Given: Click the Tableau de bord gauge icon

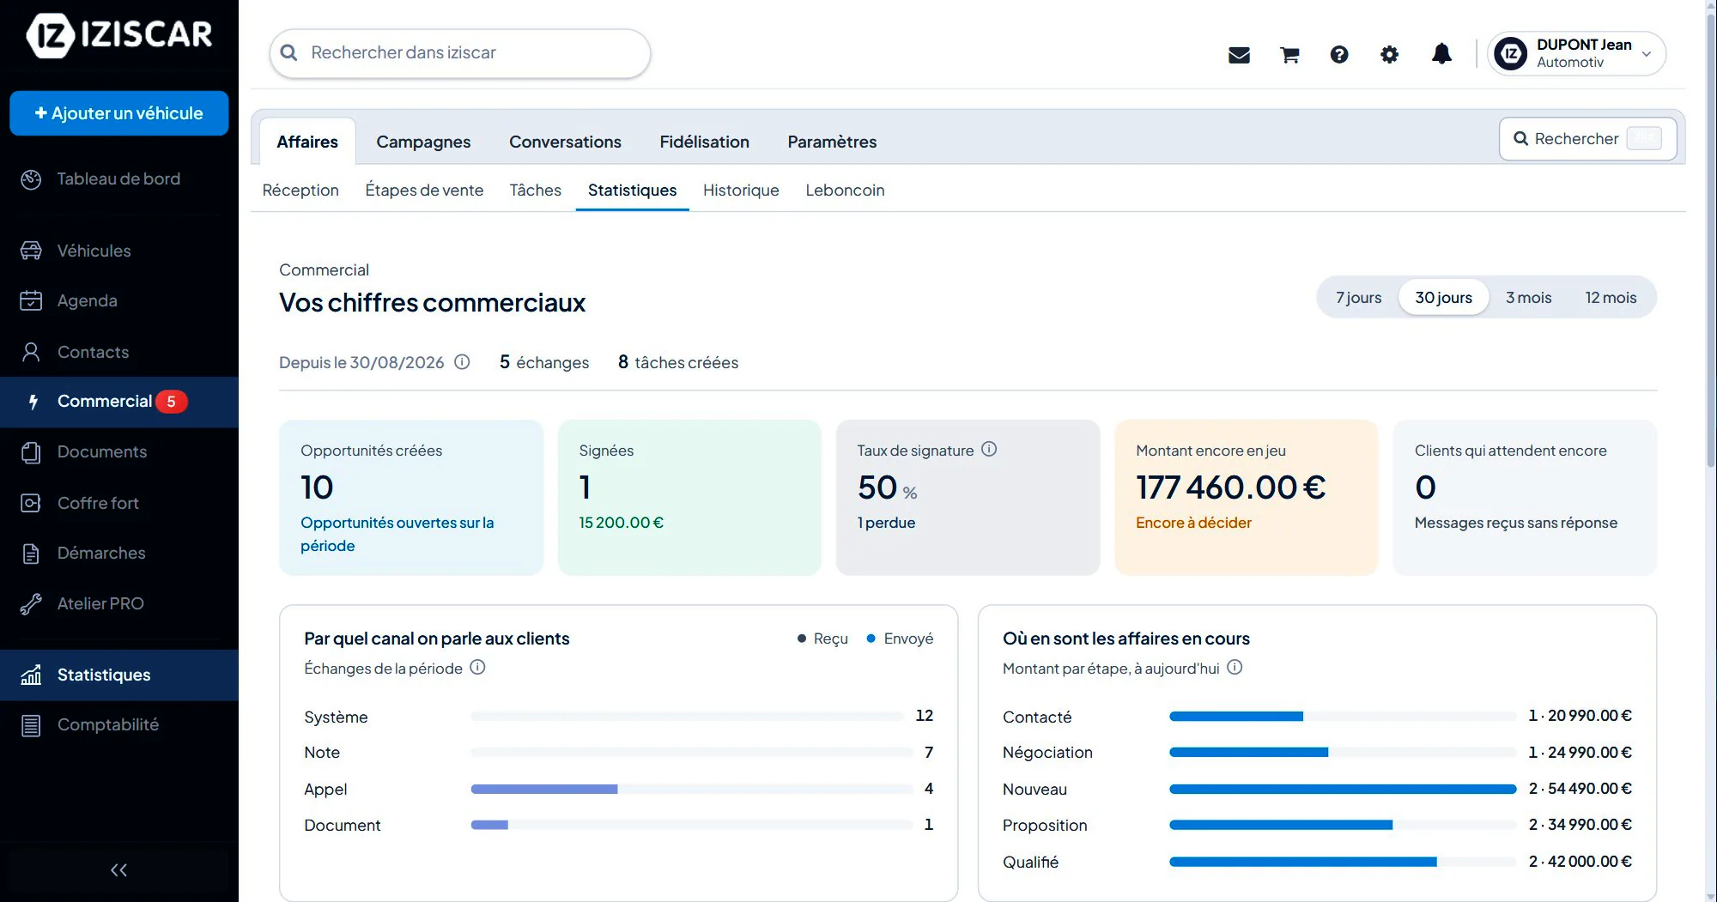Looking at the screenshot, I should click(x=31, y=179).
